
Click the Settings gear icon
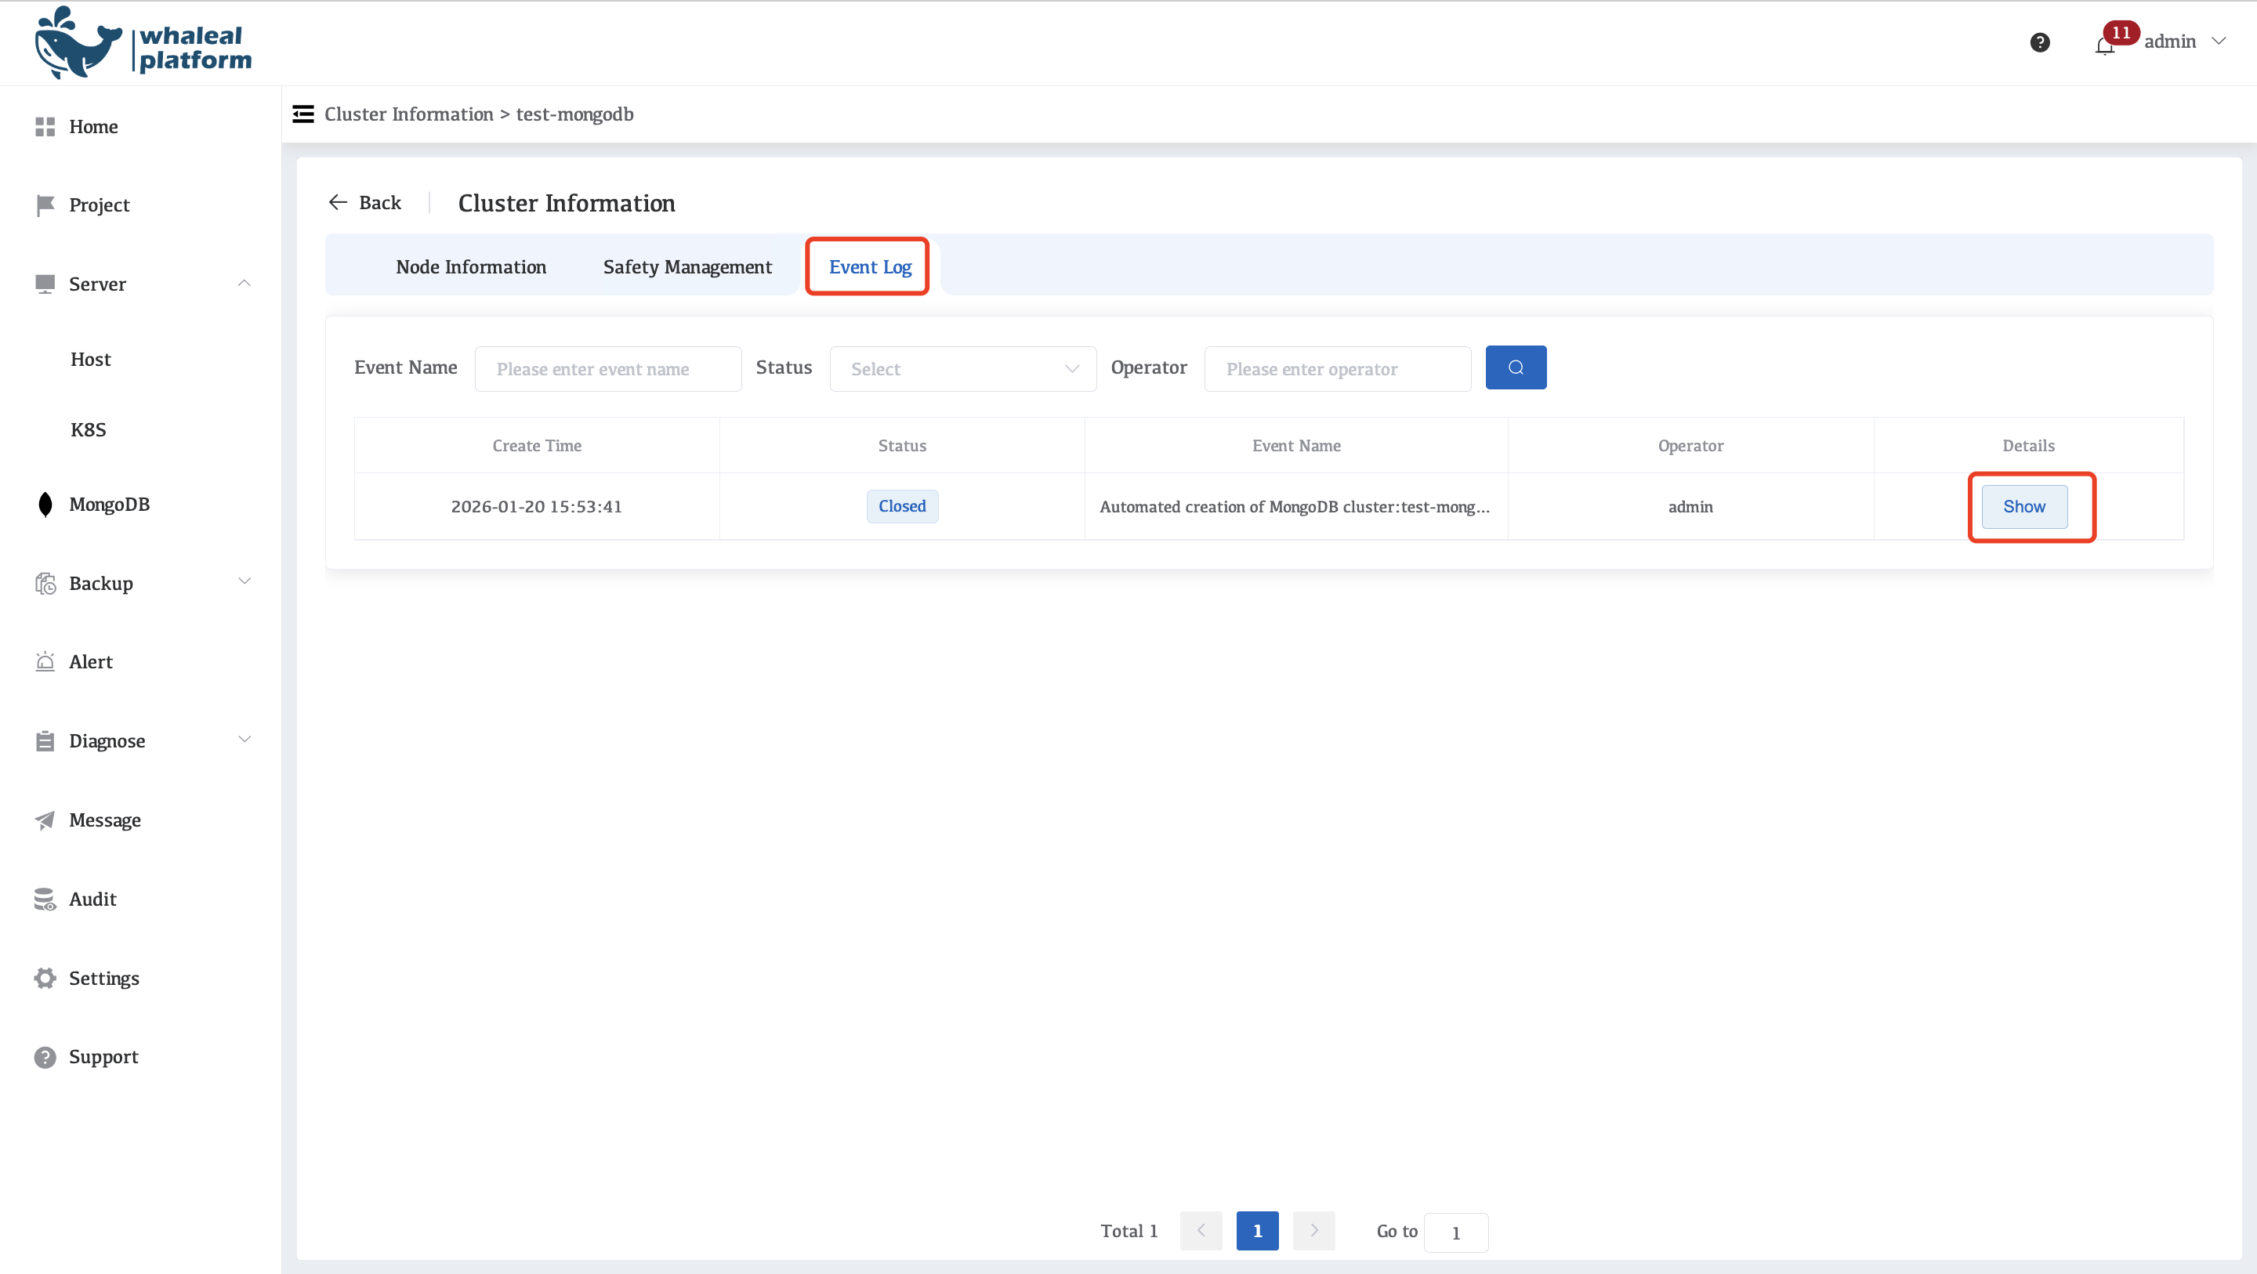[45, 978]
